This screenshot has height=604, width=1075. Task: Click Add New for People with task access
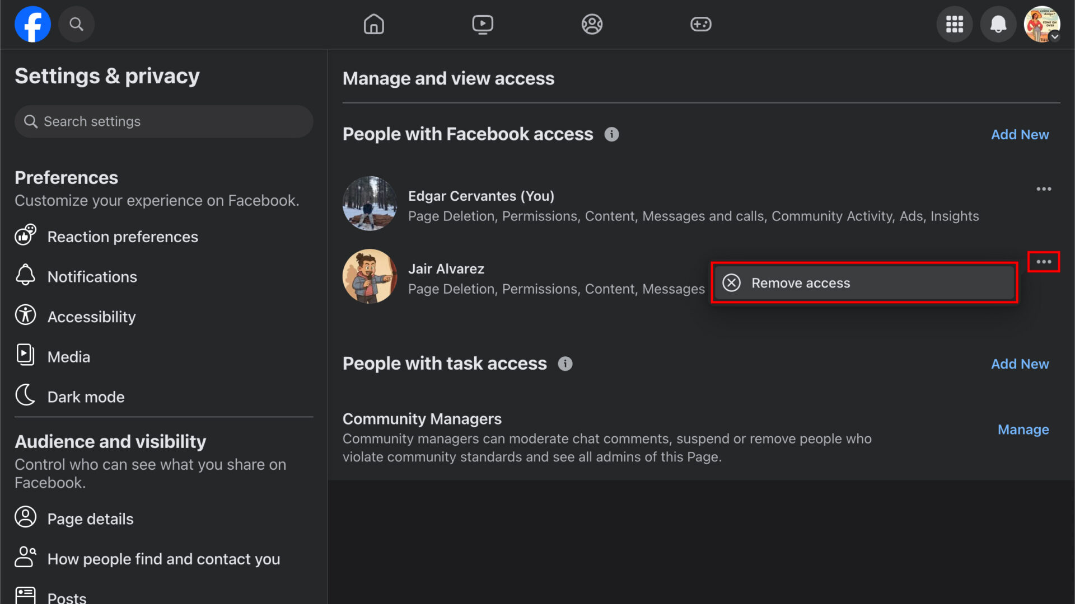tap(1020, 364)
